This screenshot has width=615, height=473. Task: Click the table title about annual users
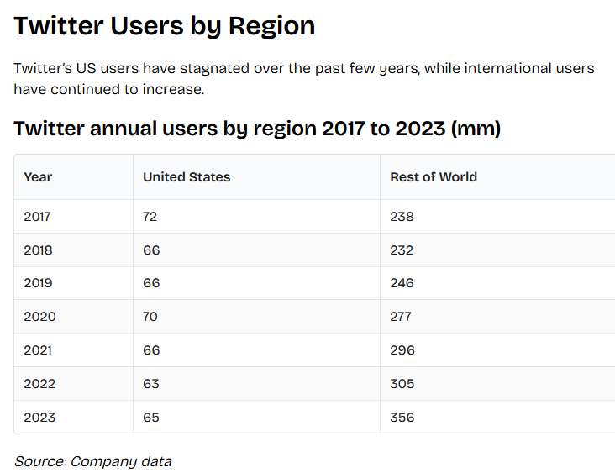click(x=257, y=129)
